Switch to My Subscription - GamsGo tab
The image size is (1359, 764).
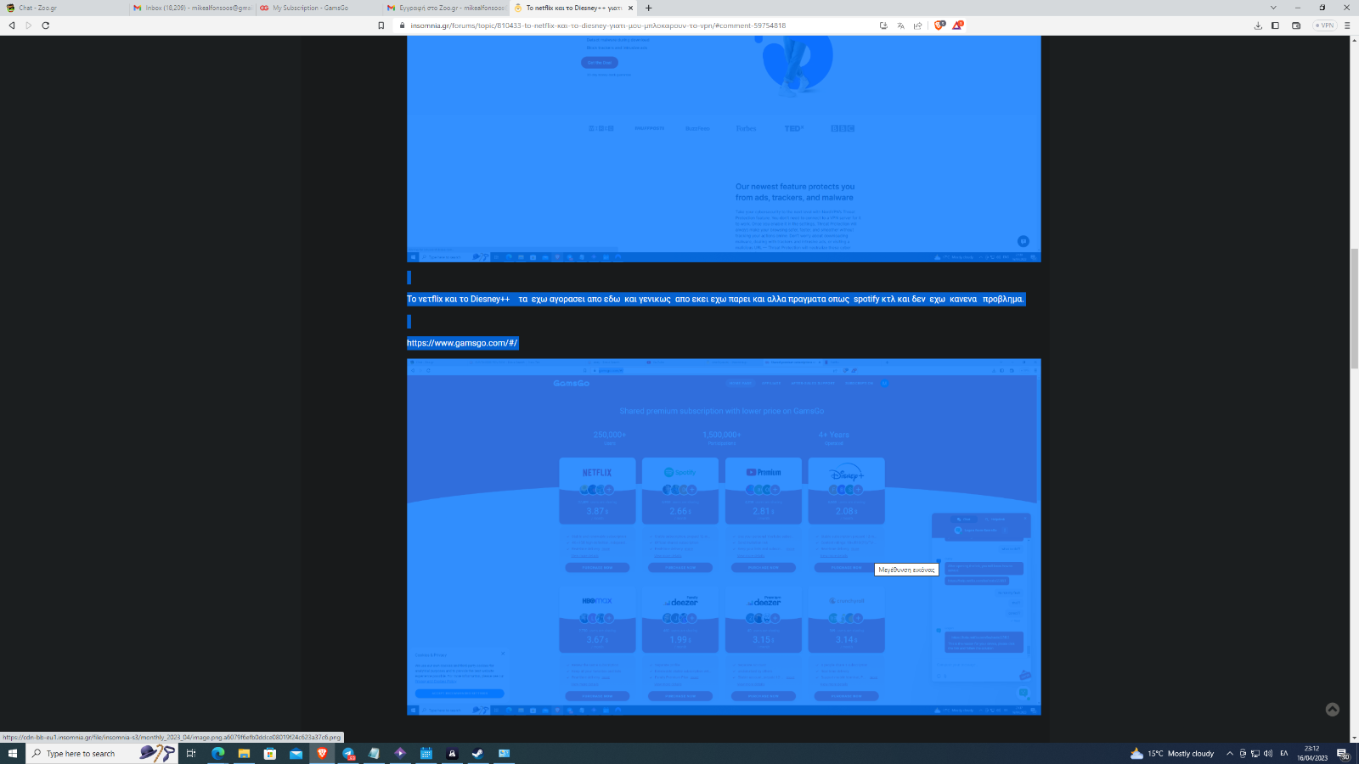[319, 8]
